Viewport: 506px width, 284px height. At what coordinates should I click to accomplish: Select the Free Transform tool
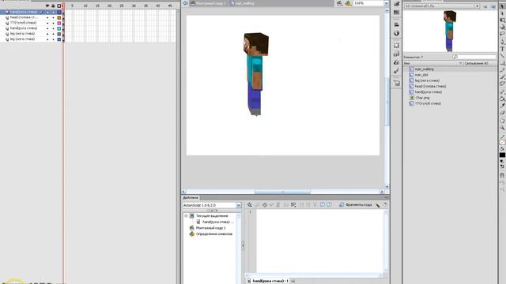(x=503, y=20)
